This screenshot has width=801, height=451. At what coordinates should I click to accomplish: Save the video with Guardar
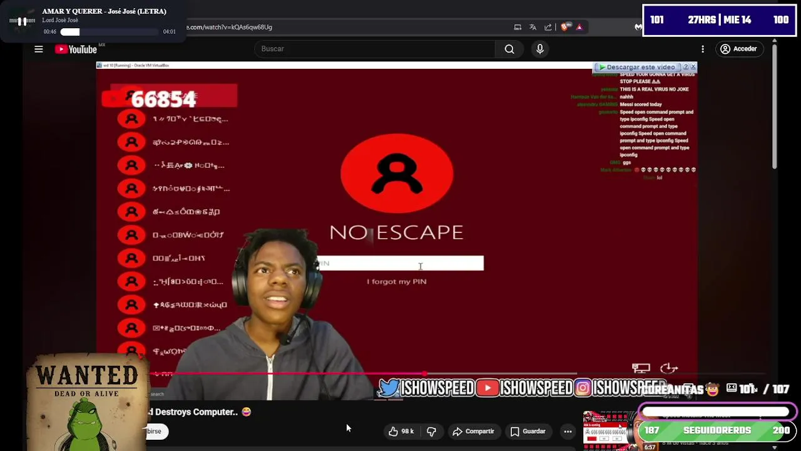tap(528, 431)
